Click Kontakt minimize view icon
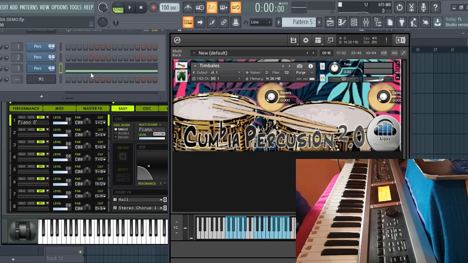The height and width of the screenshot is (263, 468). pyautogui.click(x=330, y=40)
